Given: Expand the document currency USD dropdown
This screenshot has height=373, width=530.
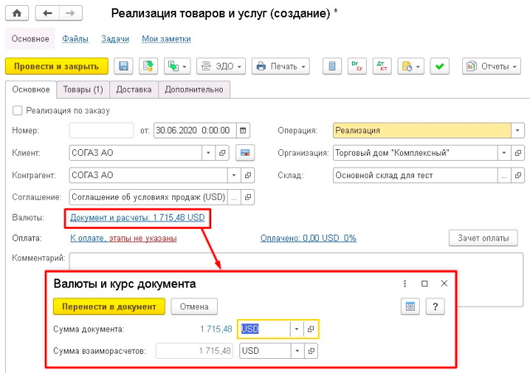Looking at the screenshot, I should click(x=296, y=329).
